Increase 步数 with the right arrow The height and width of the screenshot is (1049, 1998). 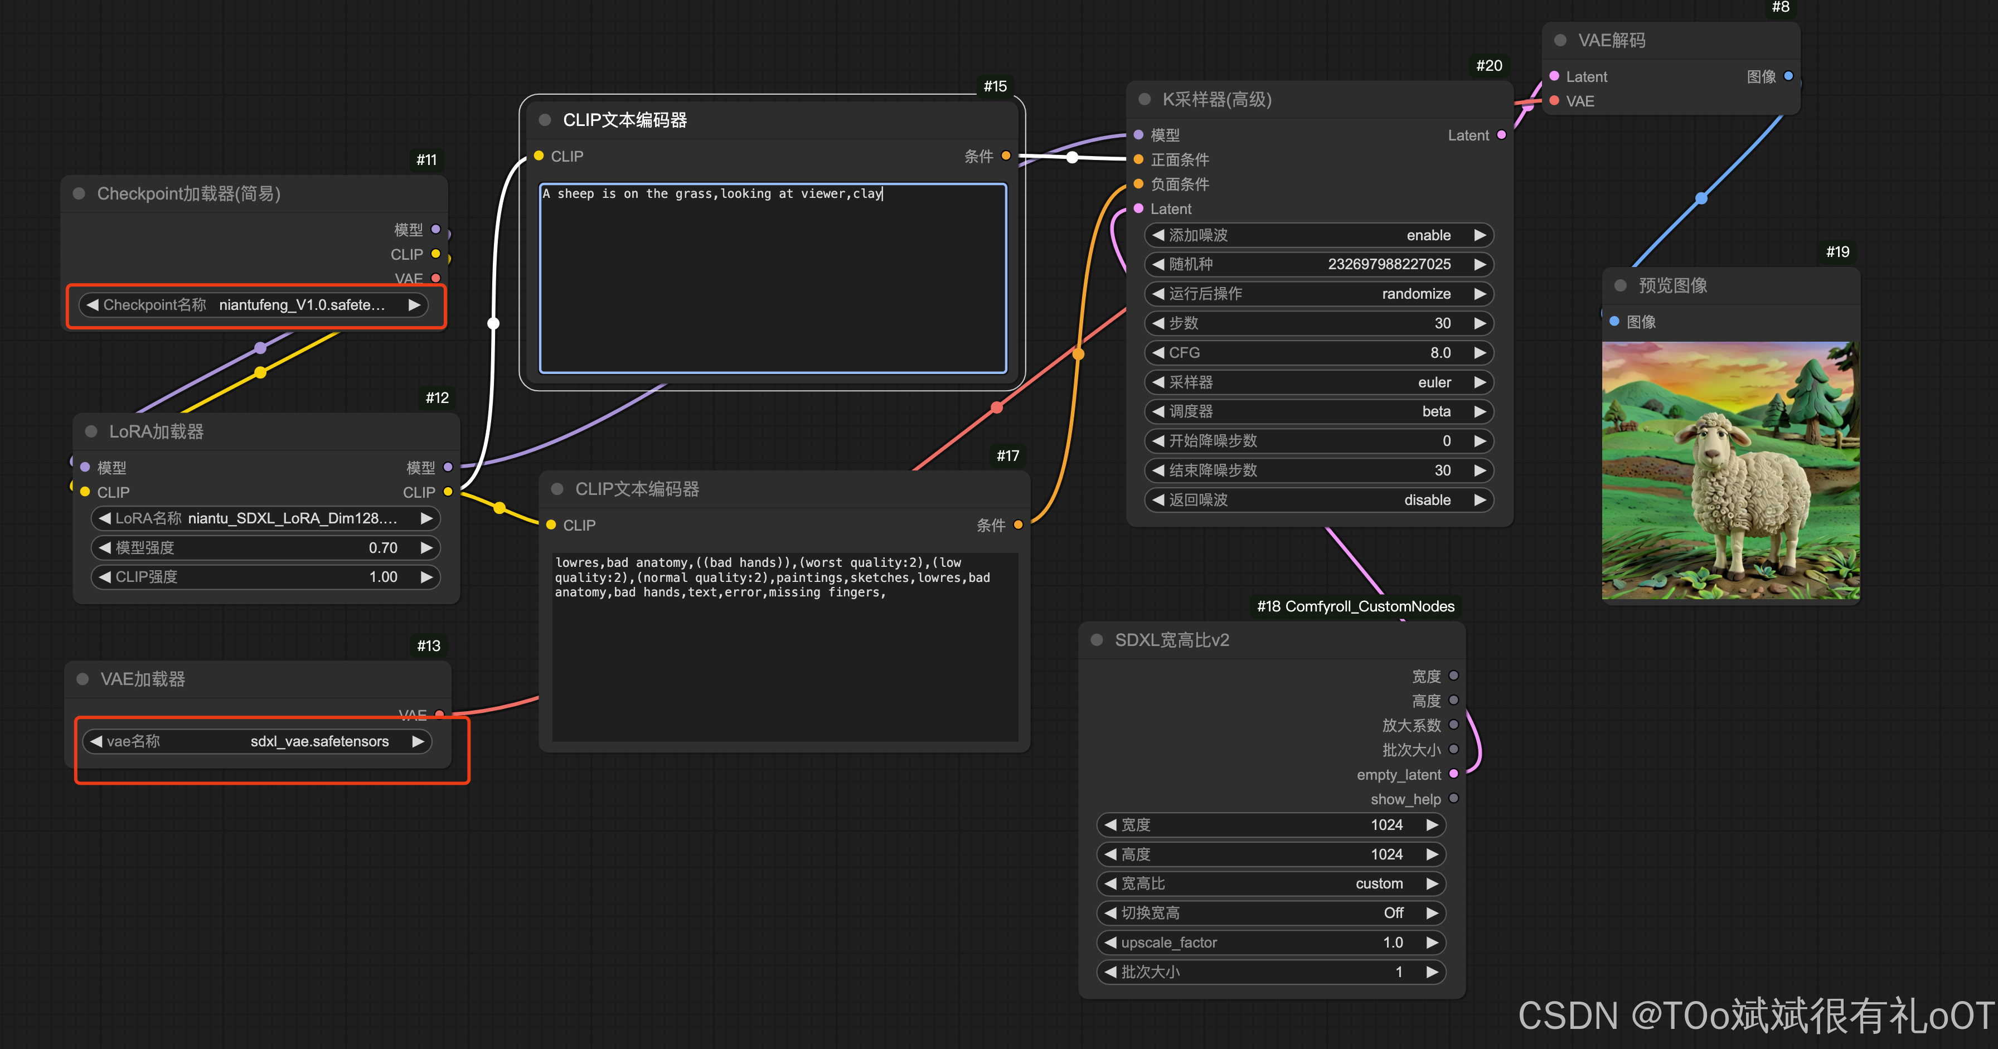click(x=1480, y=323)
